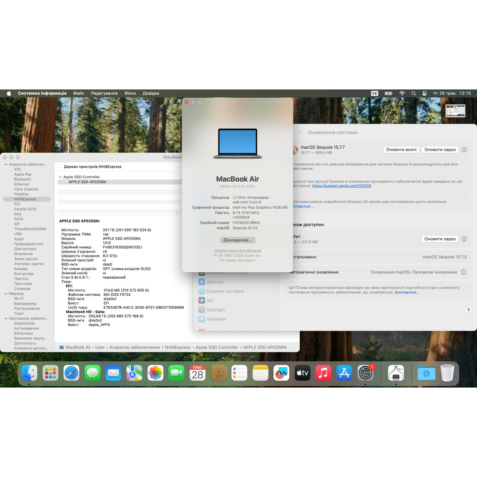Open Файл menu
The height and width of the screenshot is (477, 477).
[79, 93]
